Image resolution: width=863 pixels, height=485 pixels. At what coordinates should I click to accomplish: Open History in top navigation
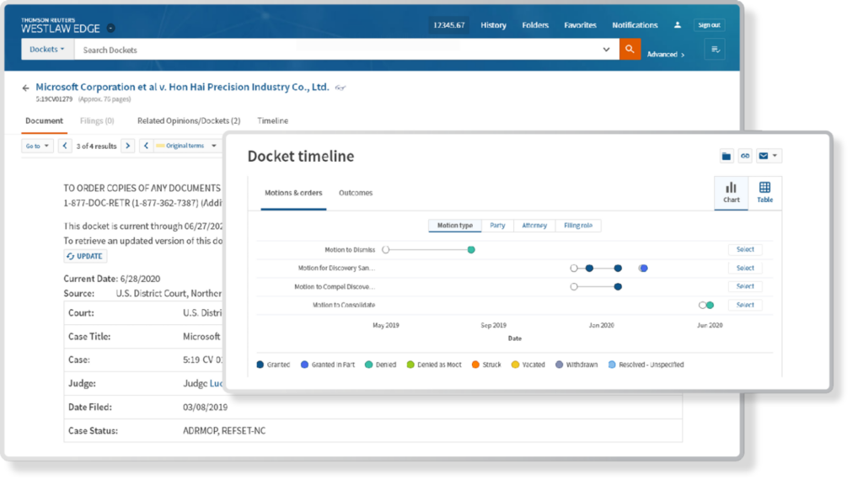click(493, 25)
